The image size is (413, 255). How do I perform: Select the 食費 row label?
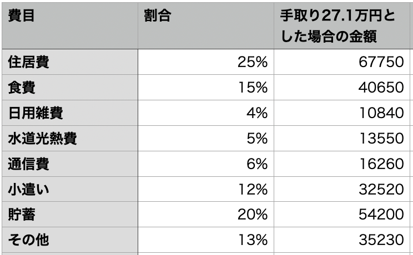tap(70, 88)
